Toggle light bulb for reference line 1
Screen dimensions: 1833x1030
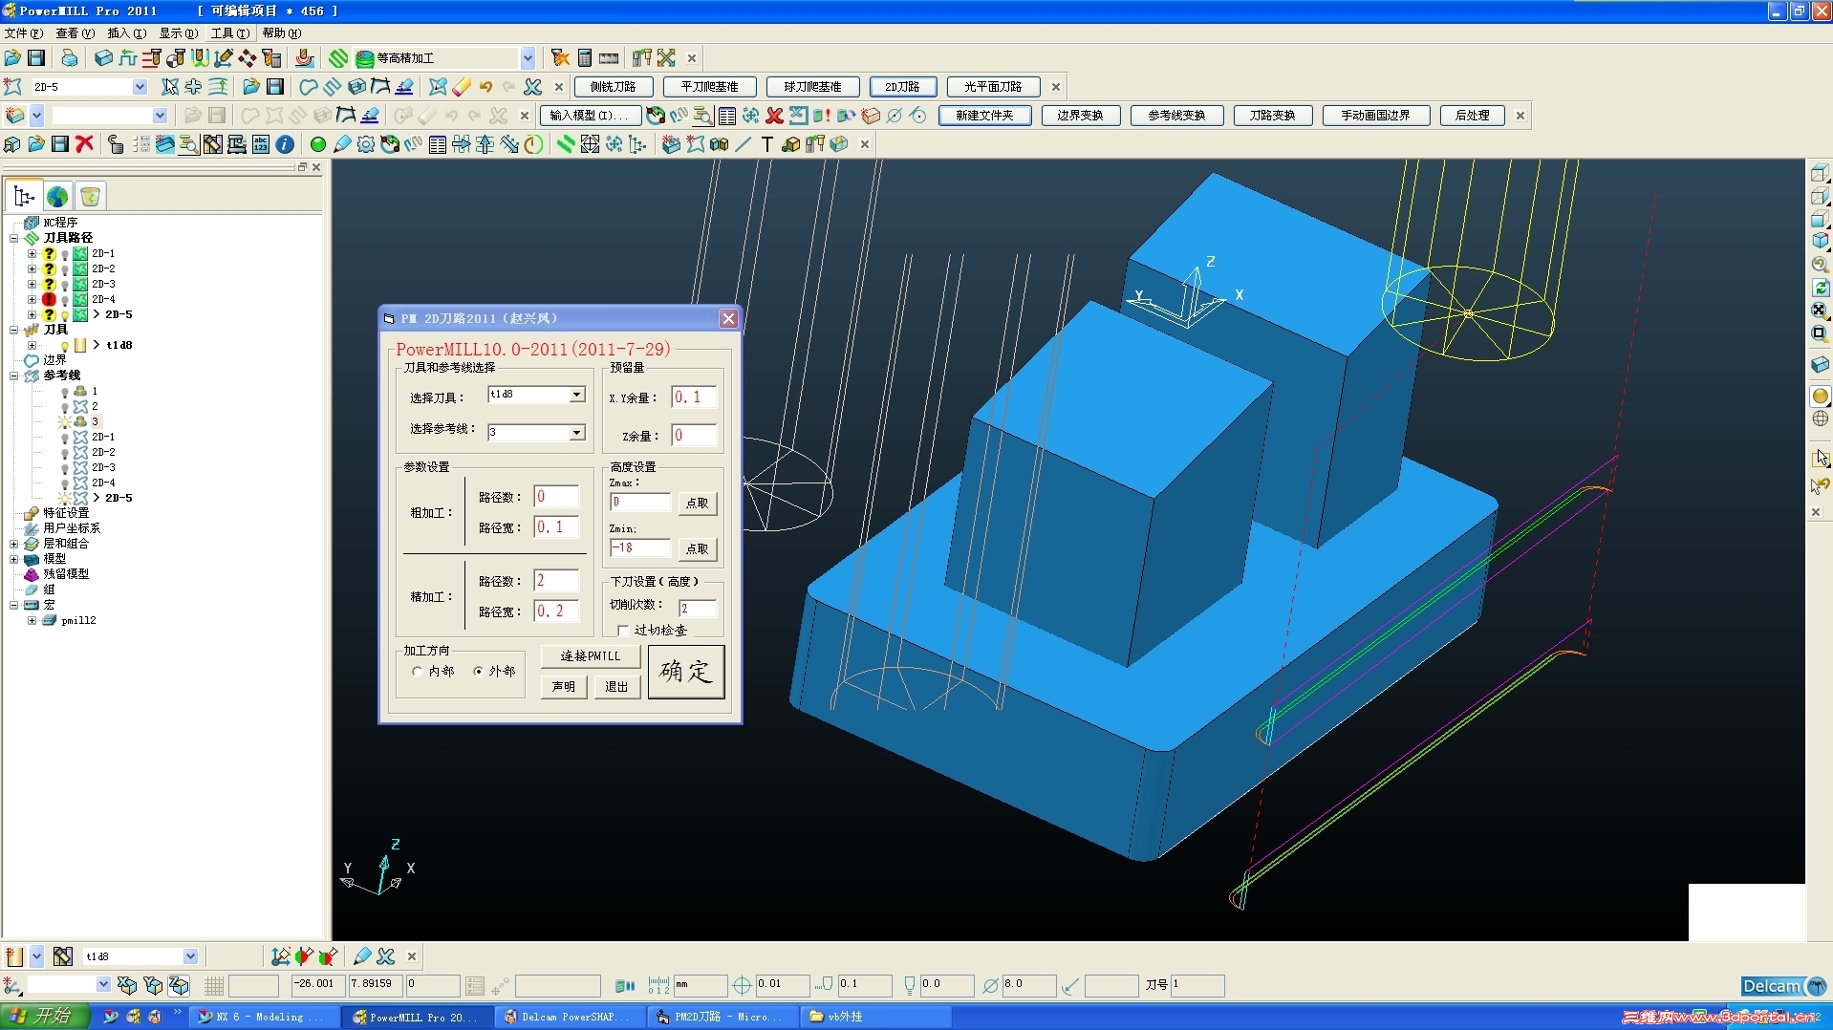click(65, 392)
